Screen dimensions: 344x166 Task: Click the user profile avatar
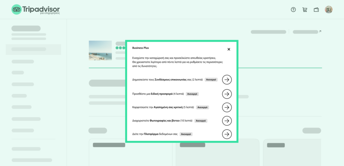point(329,9)
